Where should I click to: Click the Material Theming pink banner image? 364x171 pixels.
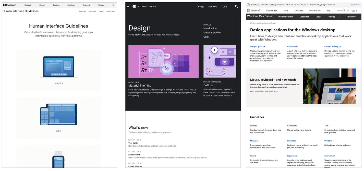point(163,61)
